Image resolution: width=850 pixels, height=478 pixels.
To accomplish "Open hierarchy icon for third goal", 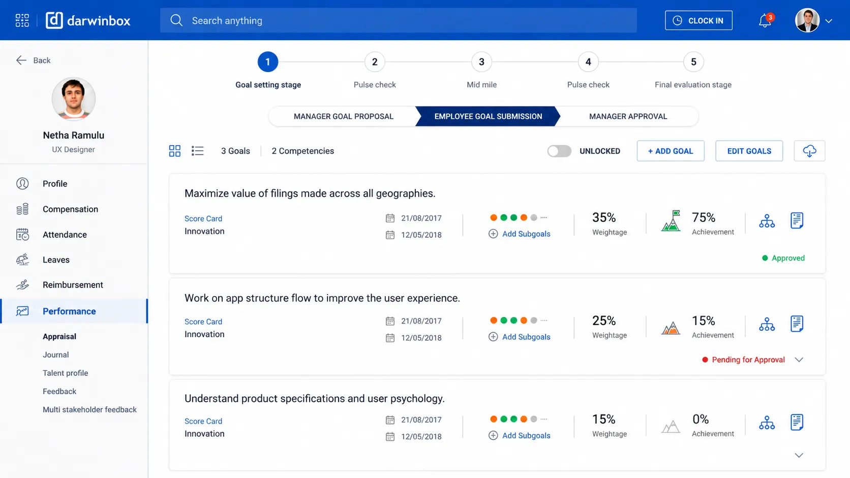I will click(x=767, y=423).
